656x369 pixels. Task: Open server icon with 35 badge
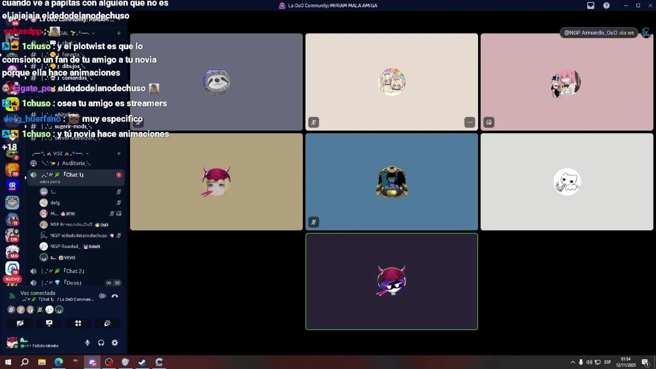(12, 169)
